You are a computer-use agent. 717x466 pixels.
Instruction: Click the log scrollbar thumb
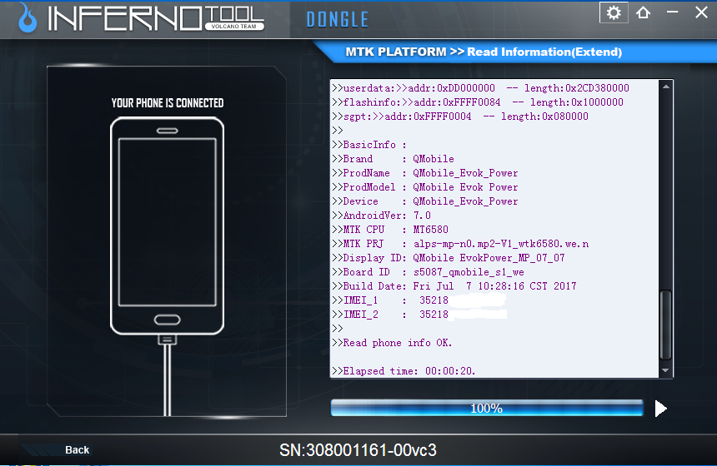click(666, 325)
